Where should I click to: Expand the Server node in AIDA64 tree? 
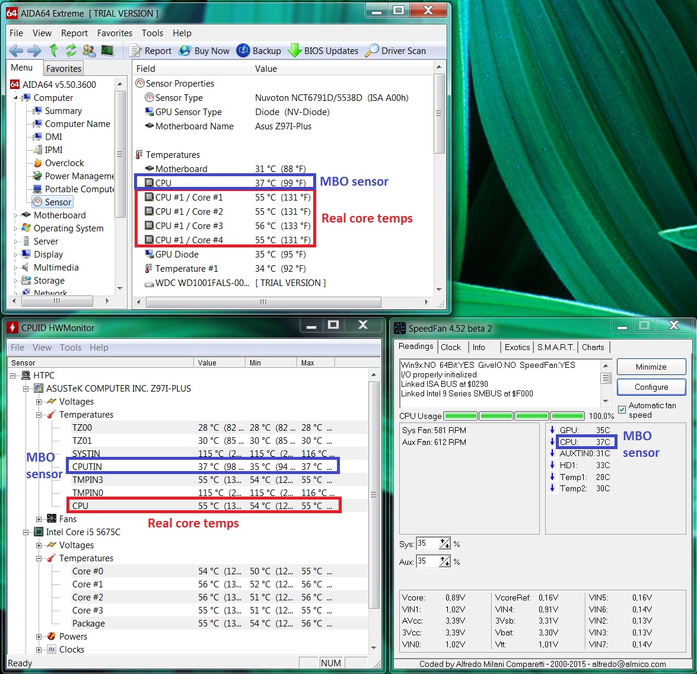15,241
